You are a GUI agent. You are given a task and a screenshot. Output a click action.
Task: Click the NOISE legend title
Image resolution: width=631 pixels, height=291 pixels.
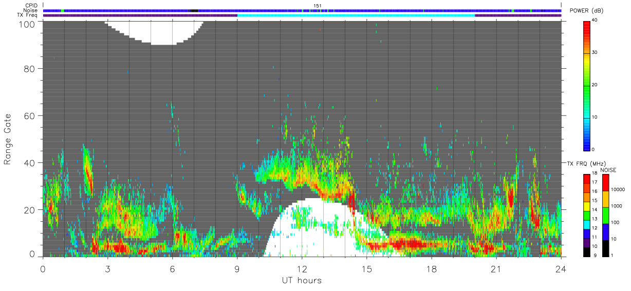pyautogui.click(x=608, y=170)
